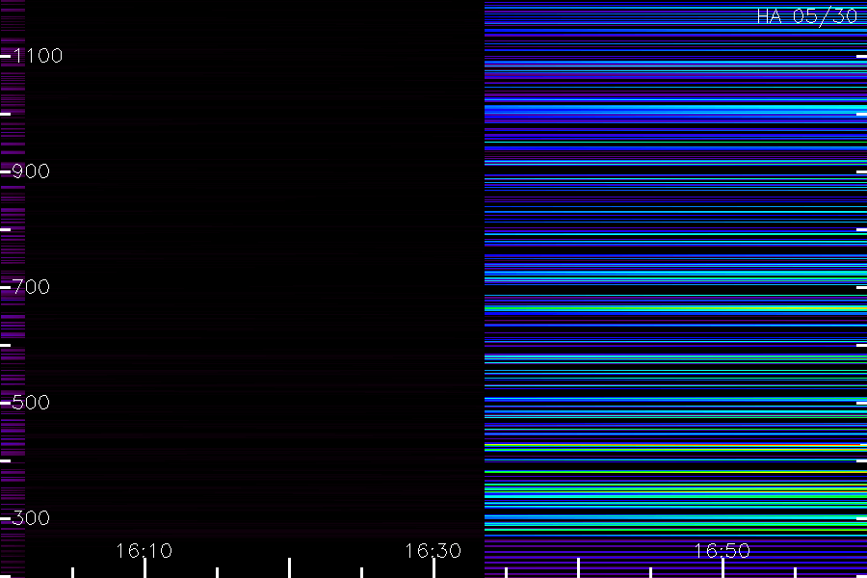Click the 500 frequency axis label
The height and width of the screenshot is (578, 867).
point(31,403)
